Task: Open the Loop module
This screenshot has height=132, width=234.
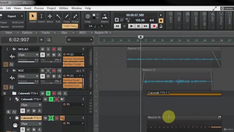Action: (x=171, y=20)
